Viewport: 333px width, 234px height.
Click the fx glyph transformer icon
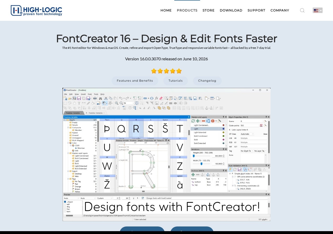(x=156, y=98)
